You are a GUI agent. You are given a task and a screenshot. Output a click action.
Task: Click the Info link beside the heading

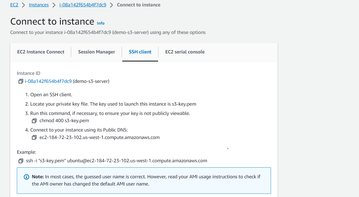coord(101,23)
